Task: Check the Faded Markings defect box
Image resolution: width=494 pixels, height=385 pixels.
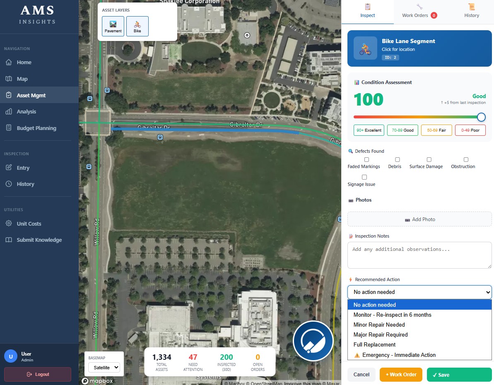Action: point(366,159)
